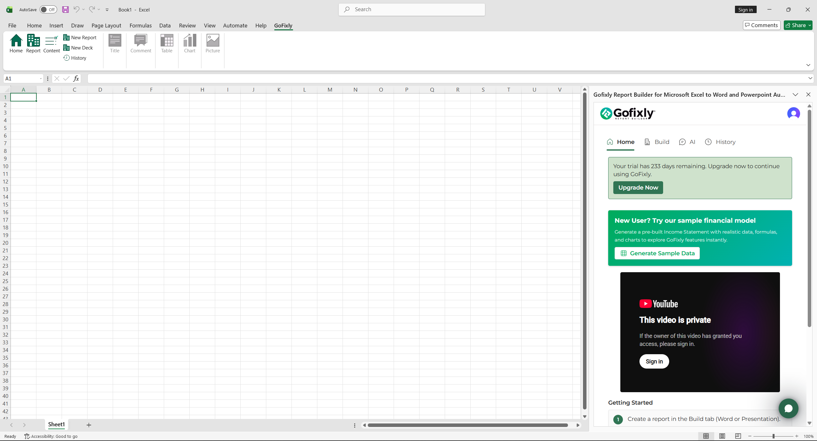Toggle AutoSave switch
Viewport: 817px width, 441px height.
pyautogui.click(x=48, y=10)
